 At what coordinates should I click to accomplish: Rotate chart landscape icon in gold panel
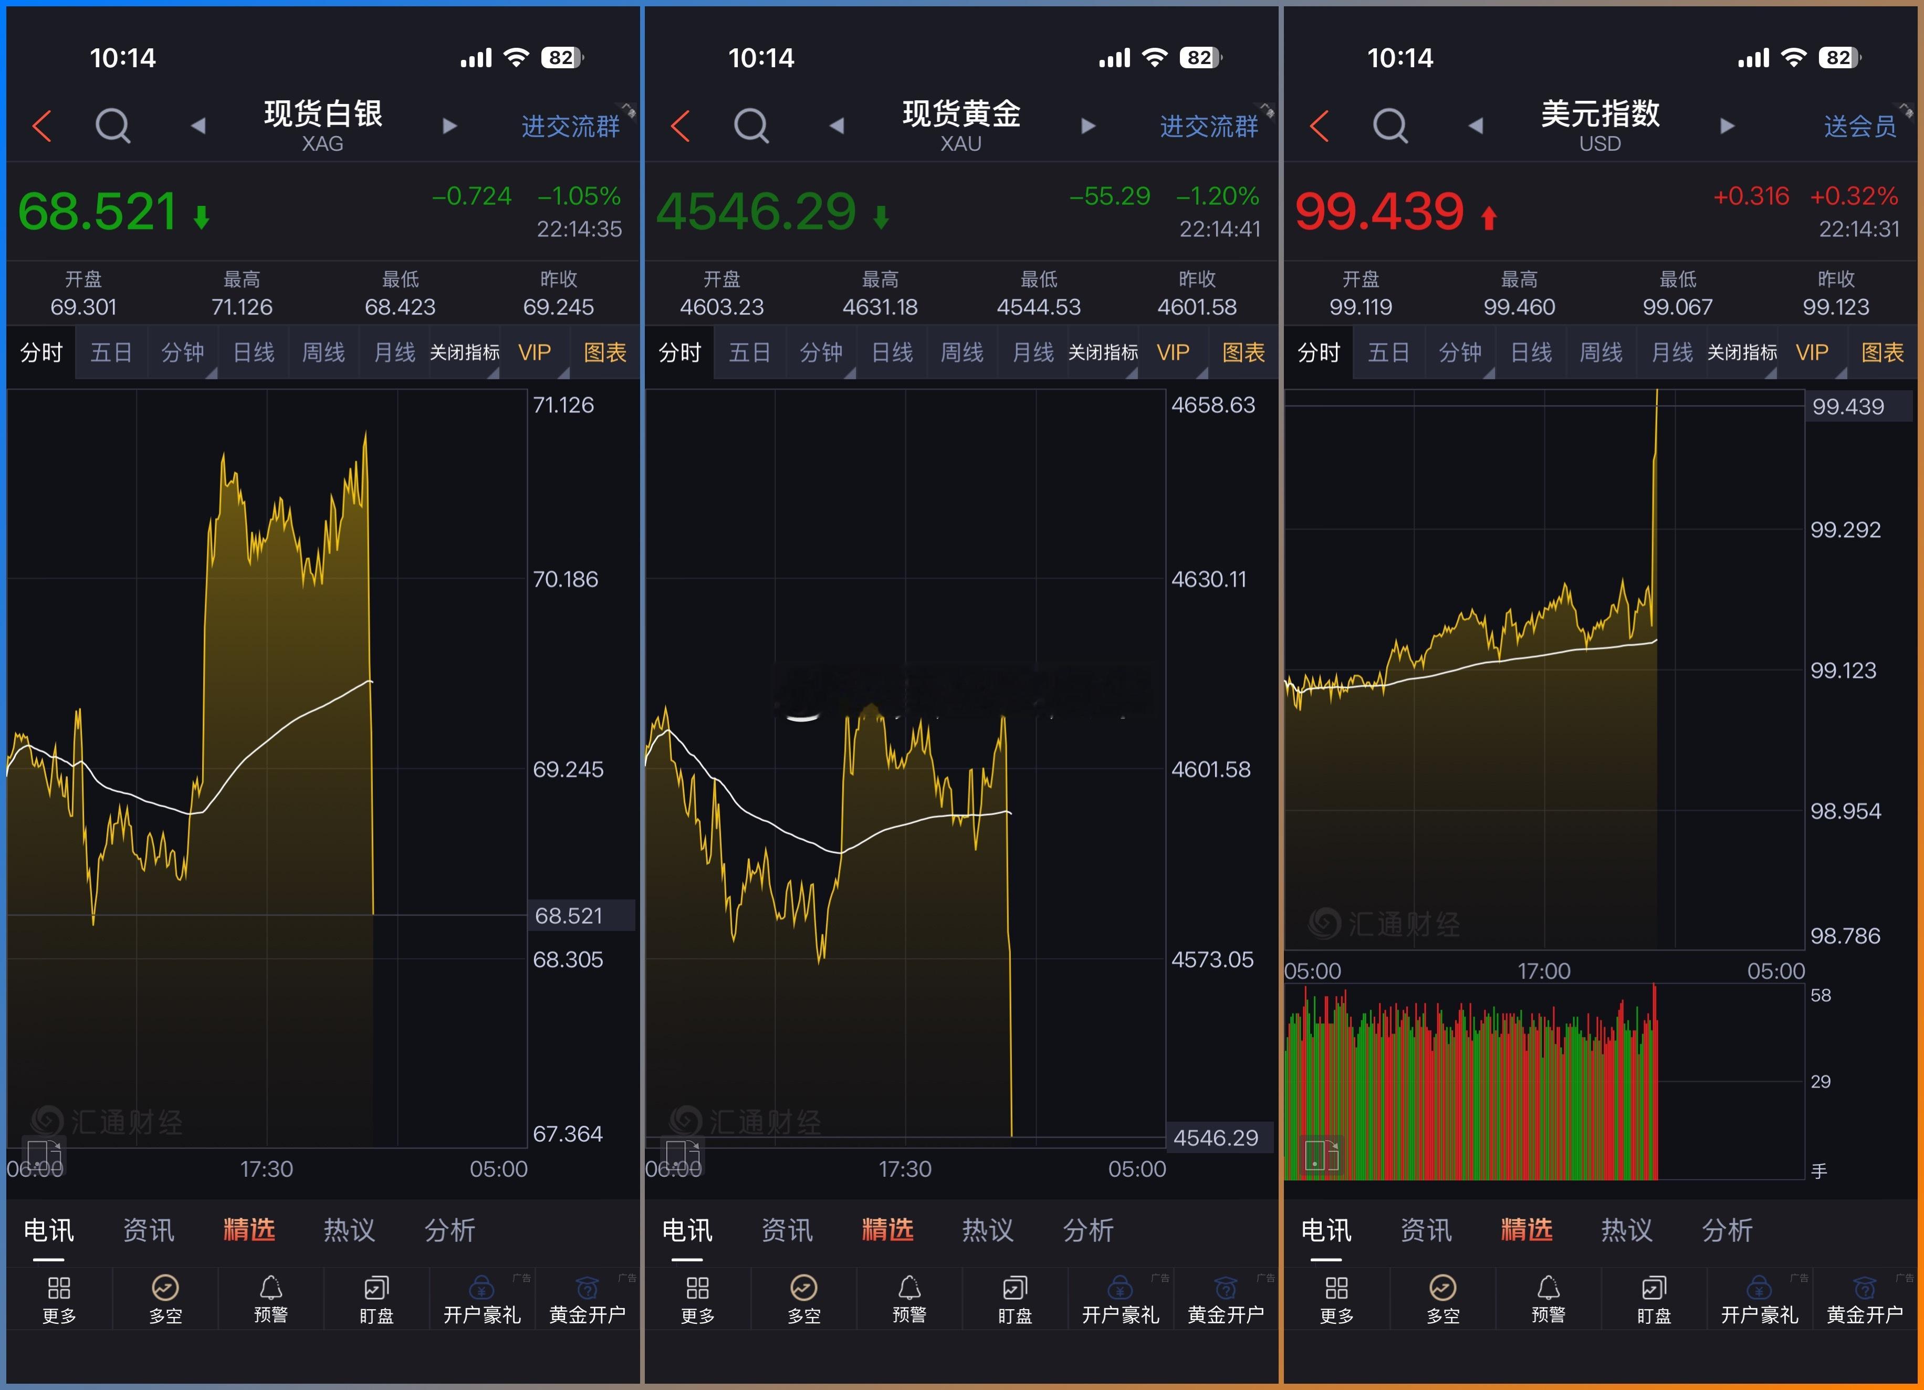683,1156
